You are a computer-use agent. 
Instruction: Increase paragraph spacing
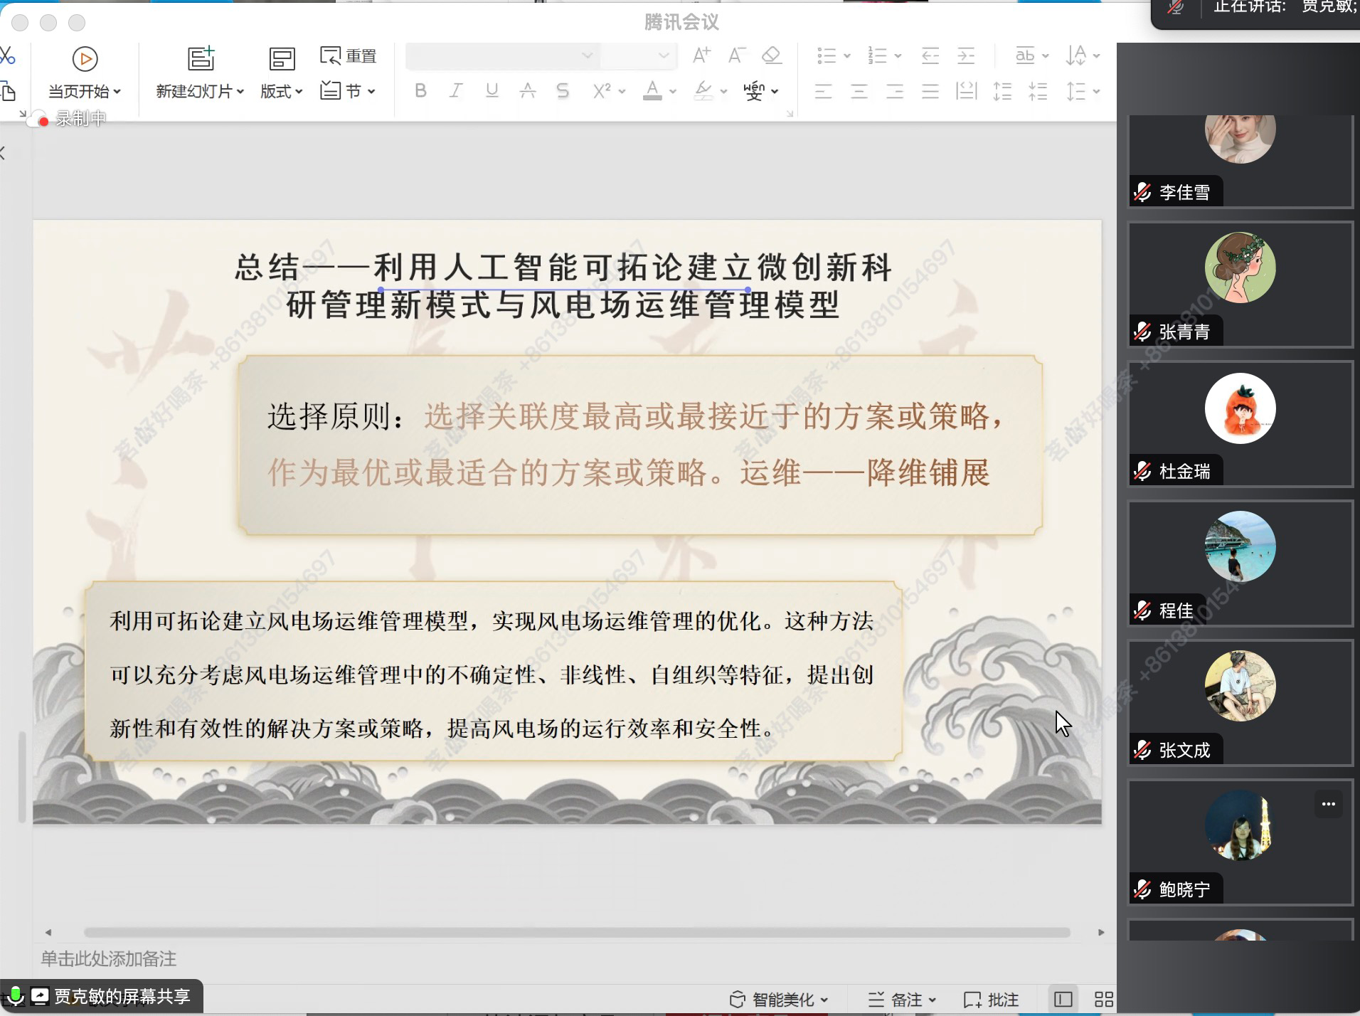coord(1002,91)
